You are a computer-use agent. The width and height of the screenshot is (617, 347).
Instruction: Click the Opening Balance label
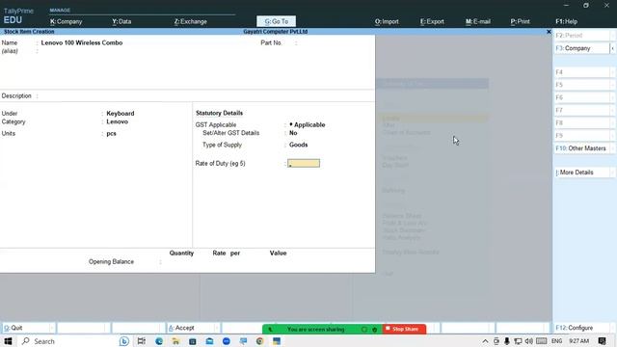[x=111, y=261]
